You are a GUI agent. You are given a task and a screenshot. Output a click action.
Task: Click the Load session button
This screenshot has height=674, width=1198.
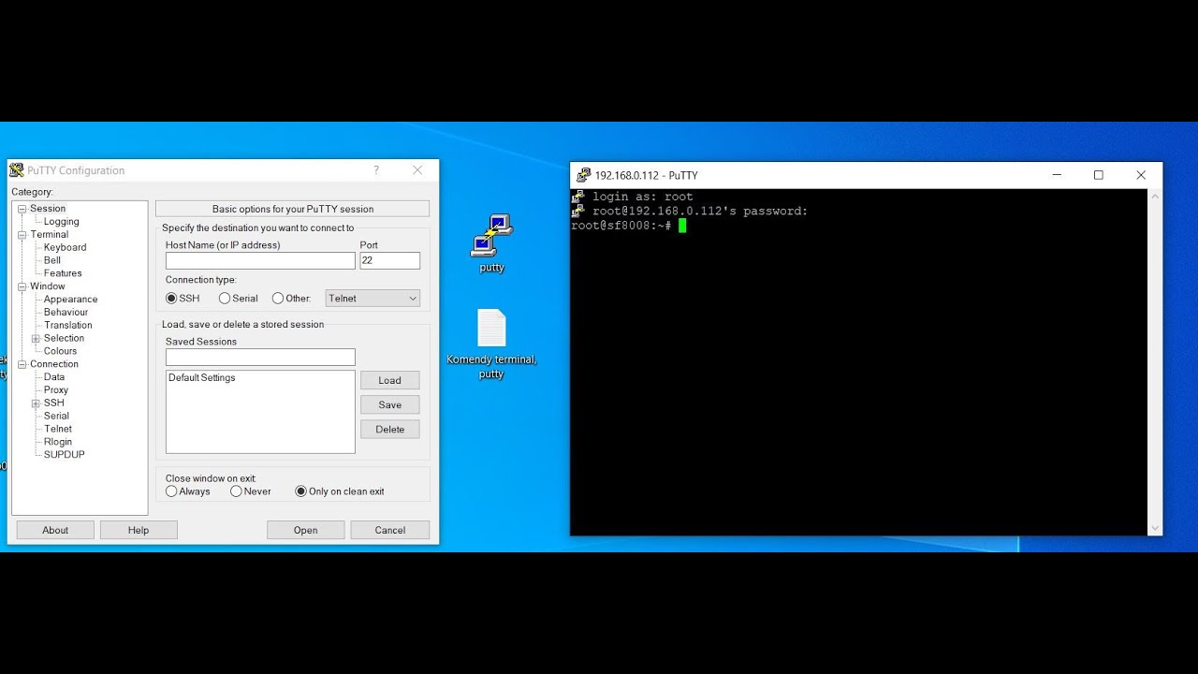click(x=390, y=380)
